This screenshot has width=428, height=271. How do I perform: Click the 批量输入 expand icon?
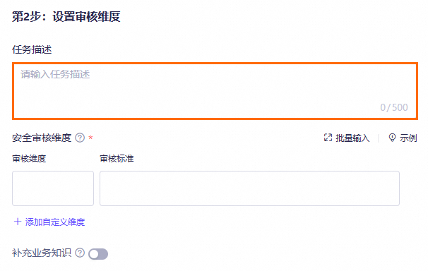[x=328, y=138]
